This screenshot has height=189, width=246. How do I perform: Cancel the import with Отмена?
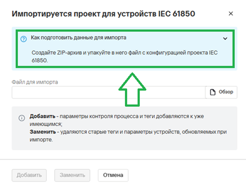tap(113, 175)
